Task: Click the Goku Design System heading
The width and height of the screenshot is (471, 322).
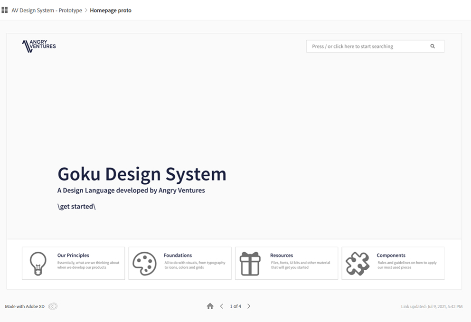Action: (x=142, y=174)
